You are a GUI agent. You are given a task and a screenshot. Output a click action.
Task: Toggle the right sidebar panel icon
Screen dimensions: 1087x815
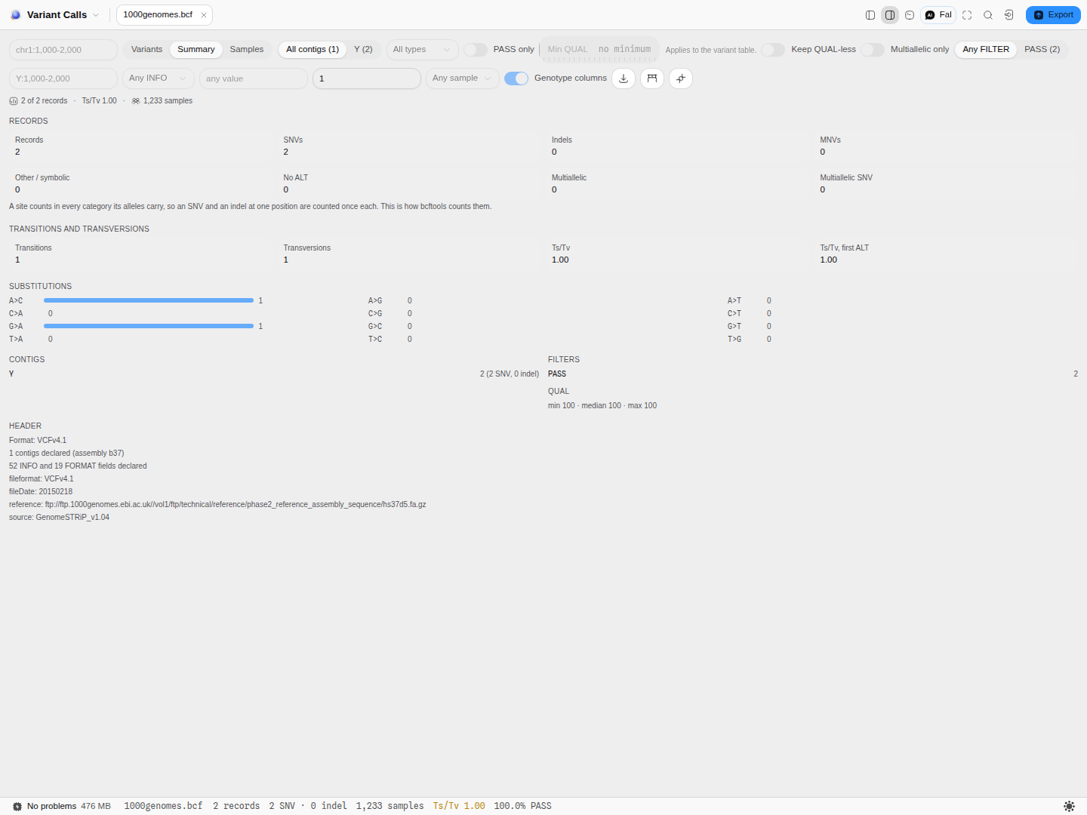pyautogui.click(x=890, y=15)
